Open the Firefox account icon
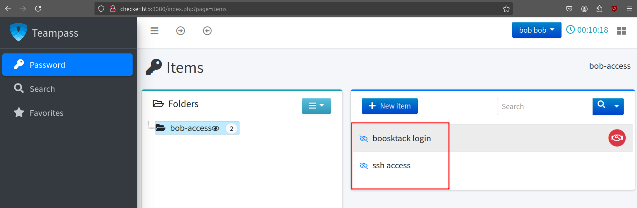Viewport: 637px width, 208px height. point(584,9)
